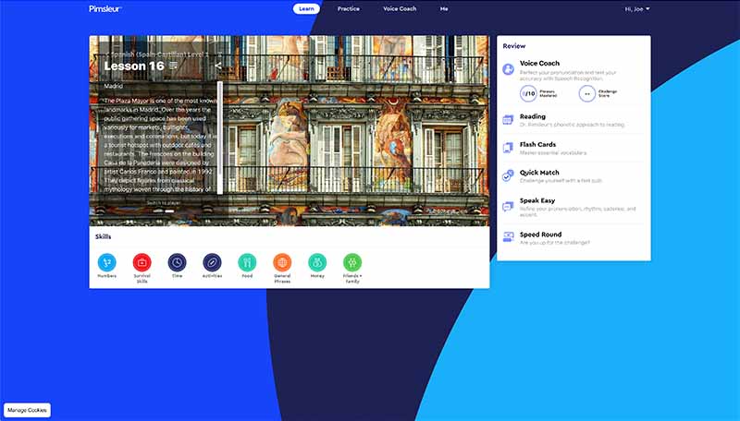Switch to the Learn tab
740x421 pixels.
(306, 8)
